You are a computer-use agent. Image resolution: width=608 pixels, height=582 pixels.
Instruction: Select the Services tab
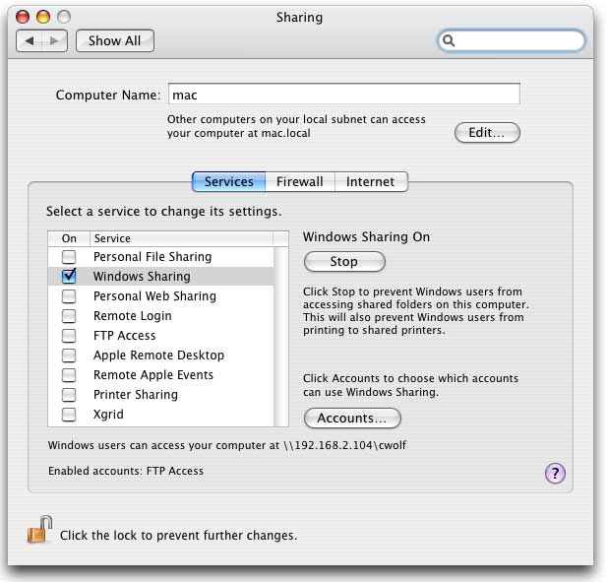(228, 181)
